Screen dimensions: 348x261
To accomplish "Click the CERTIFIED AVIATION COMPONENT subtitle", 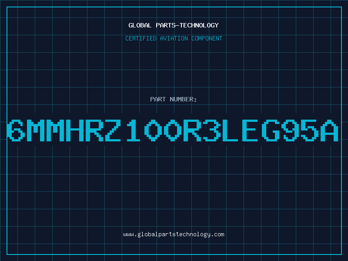I will coord(174,38).
